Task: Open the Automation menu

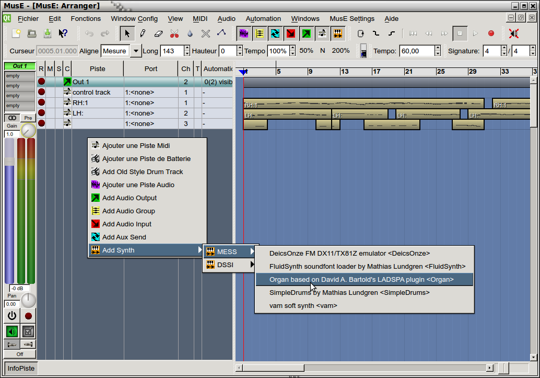Action: [263, 19]
